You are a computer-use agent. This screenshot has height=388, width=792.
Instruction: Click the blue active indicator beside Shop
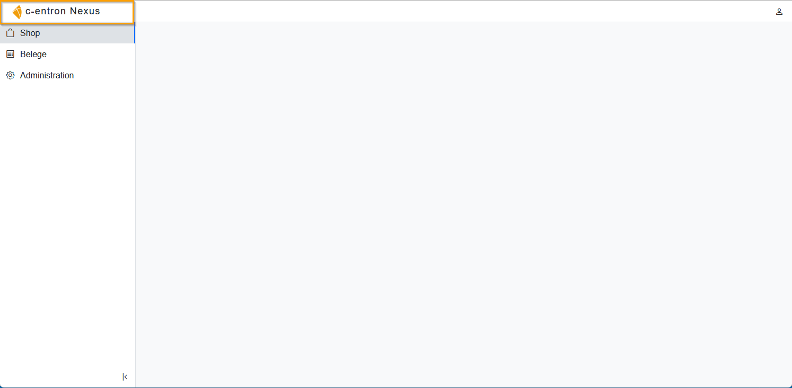(x=135, y=33)
